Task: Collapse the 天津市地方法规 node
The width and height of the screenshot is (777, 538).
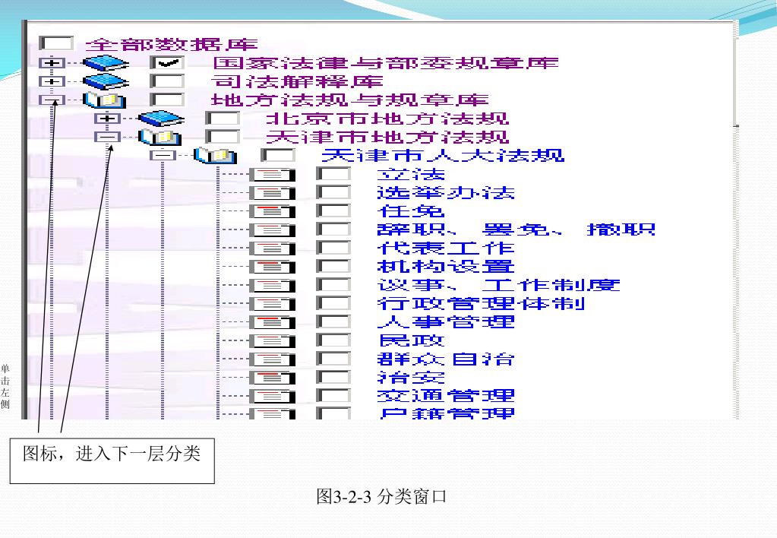Action: pos(108,137)
